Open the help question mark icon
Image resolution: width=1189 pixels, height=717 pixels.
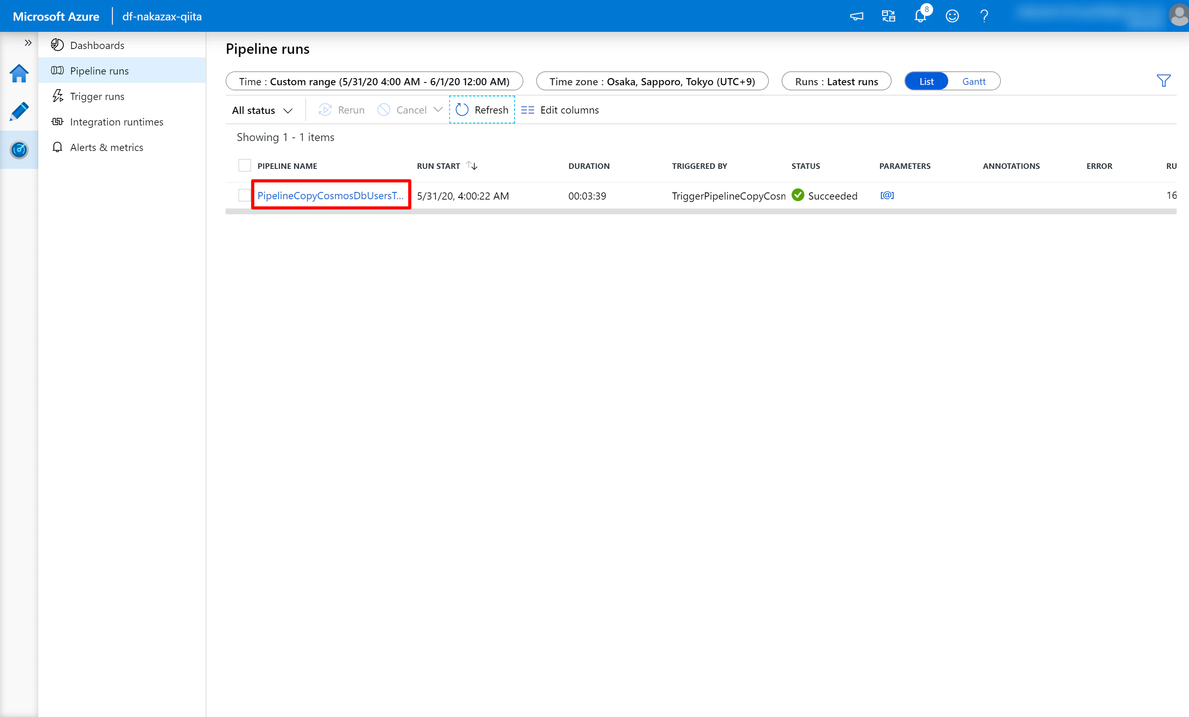pos(985,16)
